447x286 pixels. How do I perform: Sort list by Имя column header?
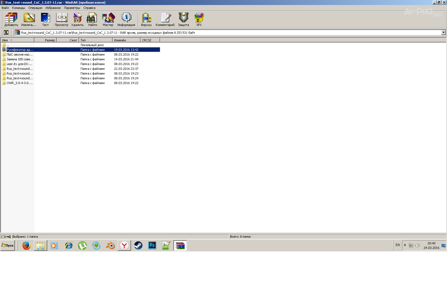pos(17,40)
